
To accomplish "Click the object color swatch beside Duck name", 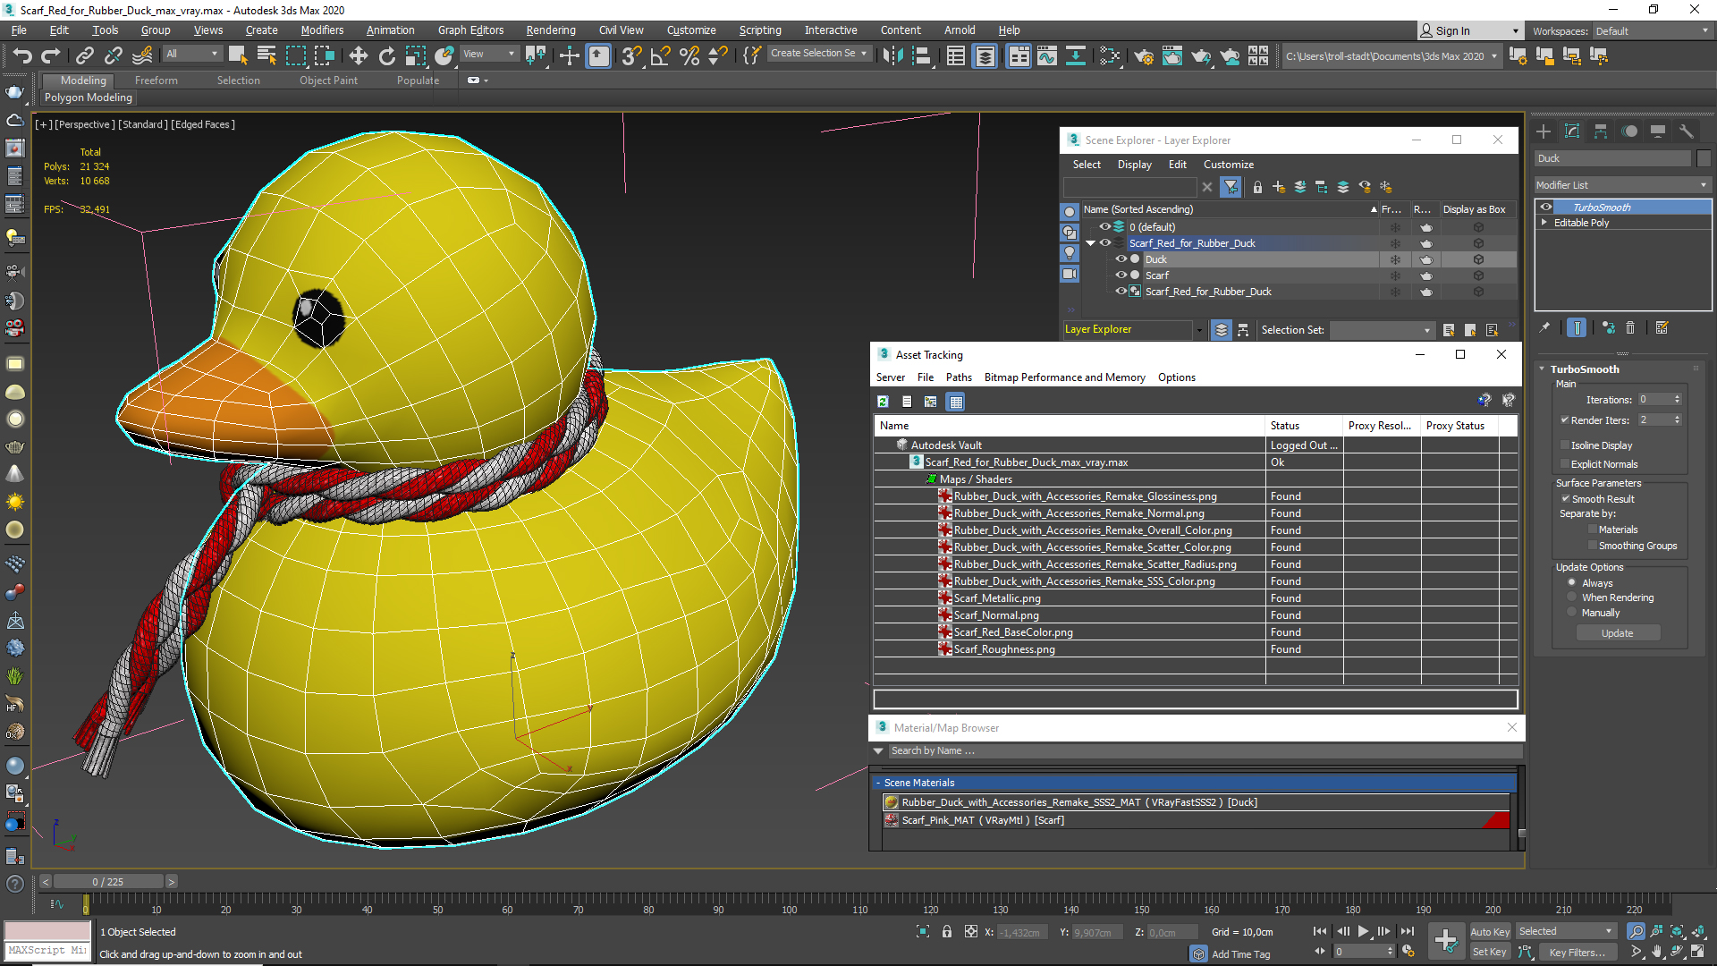I will (1703, 158).
